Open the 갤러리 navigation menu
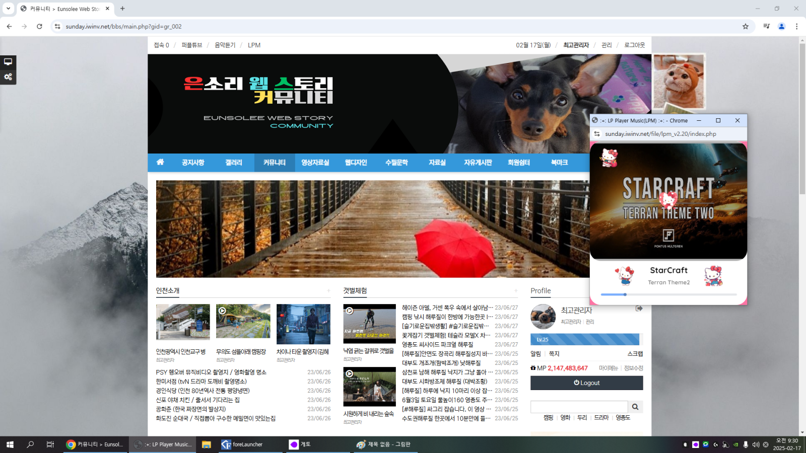Image resolution: width=806 pixels, height=453 pixels. 234,163
